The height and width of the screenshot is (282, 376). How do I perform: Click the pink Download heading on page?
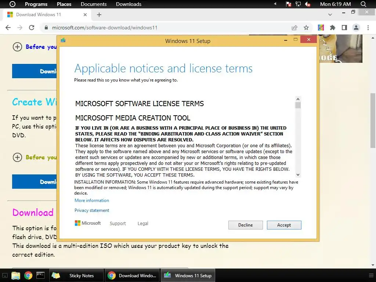pyautogui.click(x=33, y=213)
